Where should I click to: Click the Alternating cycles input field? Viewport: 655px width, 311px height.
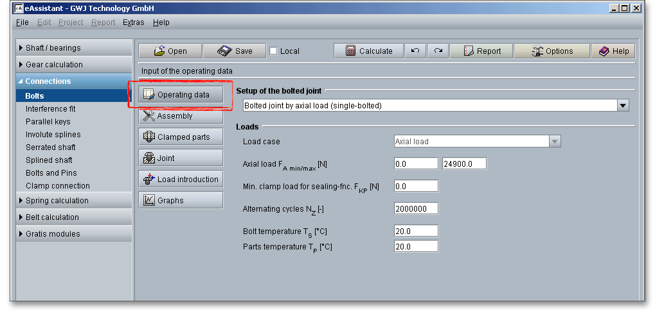click(x=416, y=208)
